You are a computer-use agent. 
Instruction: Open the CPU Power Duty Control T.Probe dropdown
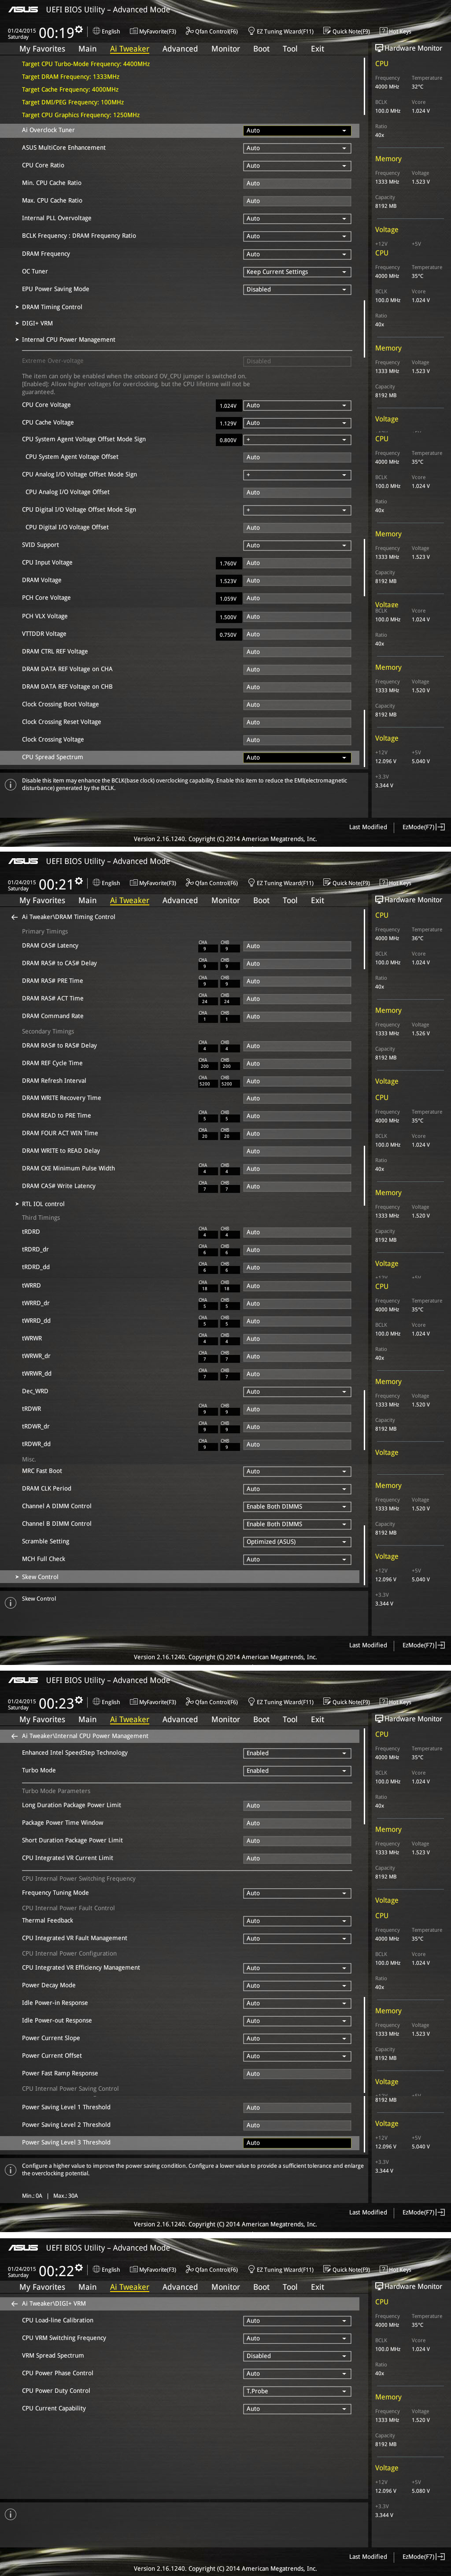coord(297,2391)
